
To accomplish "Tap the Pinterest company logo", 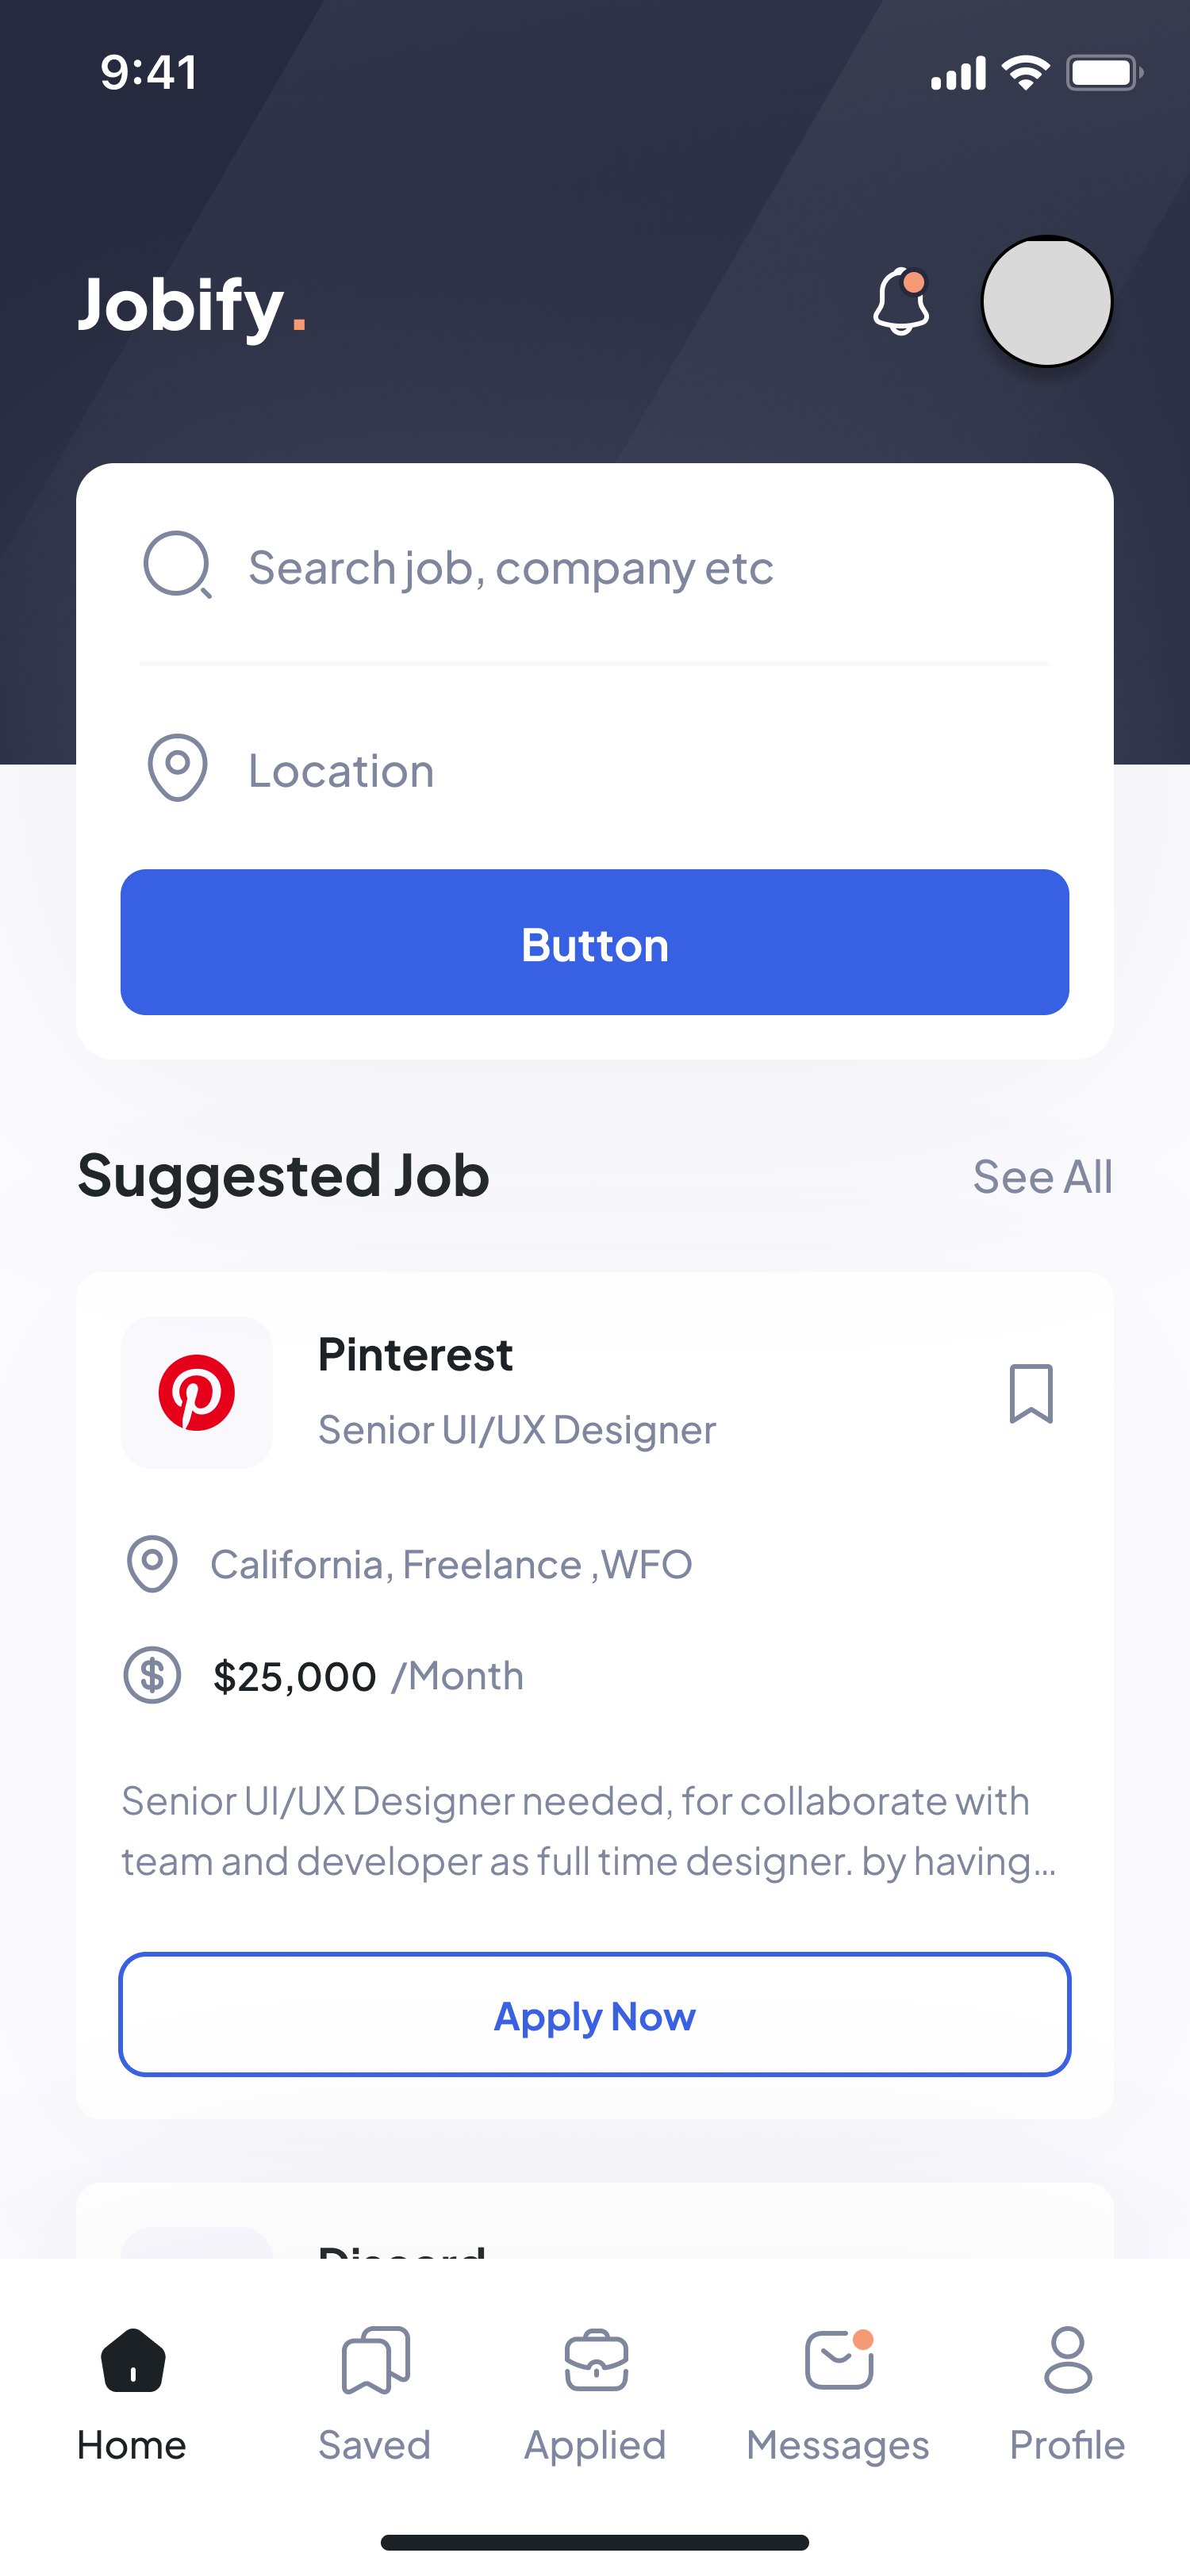I will [x=197, y=1392].
